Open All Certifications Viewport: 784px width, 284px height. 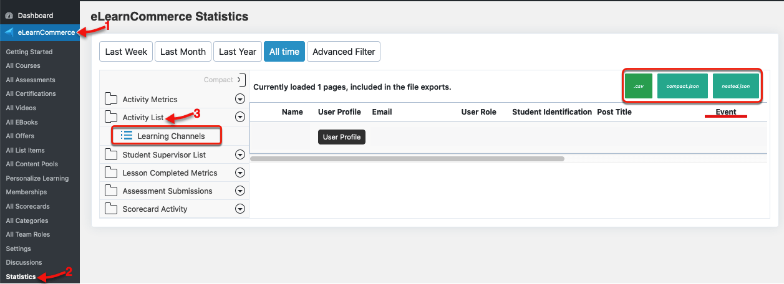click(31, 93)
